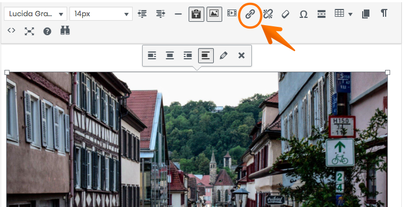Click the increase indent icon
Viewport: 403px width, 207px height.
161,13
